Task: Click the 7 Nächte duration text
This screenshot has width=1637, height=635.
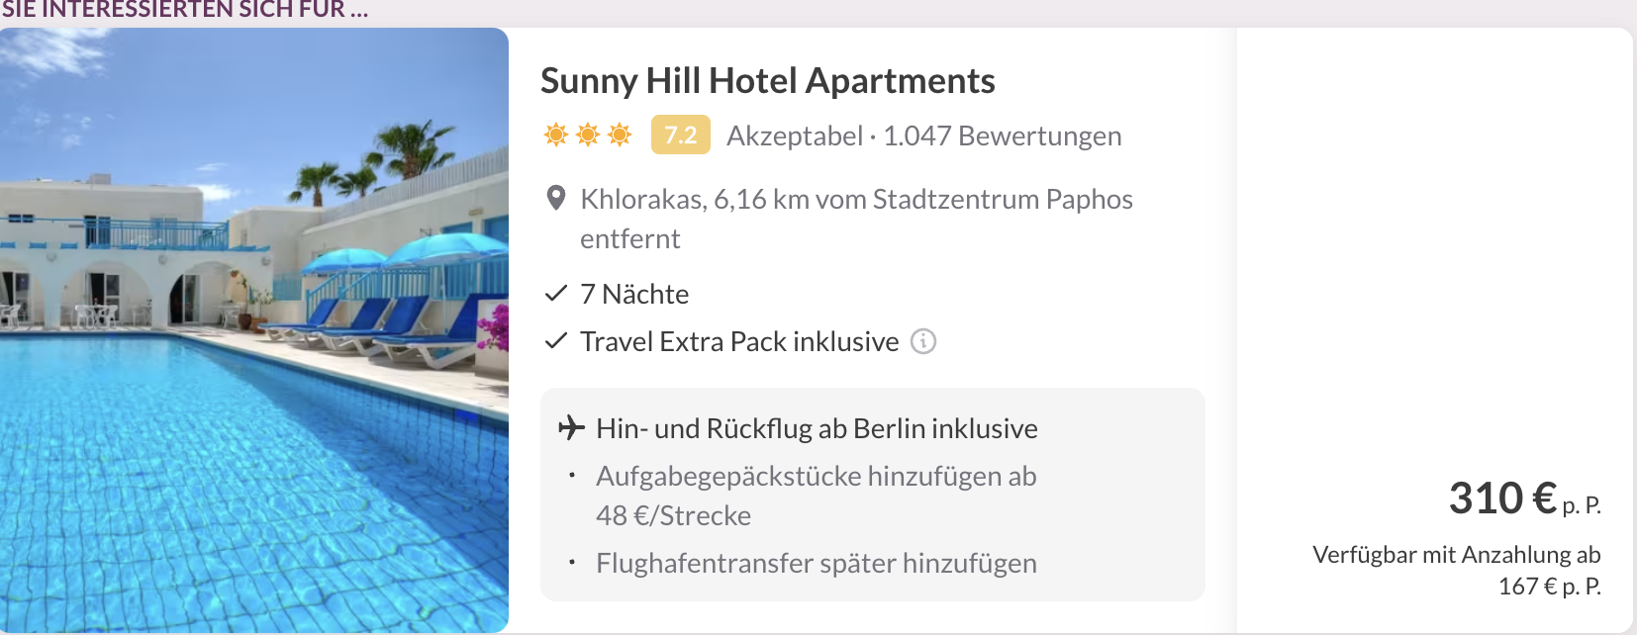Action: (634, 294)
